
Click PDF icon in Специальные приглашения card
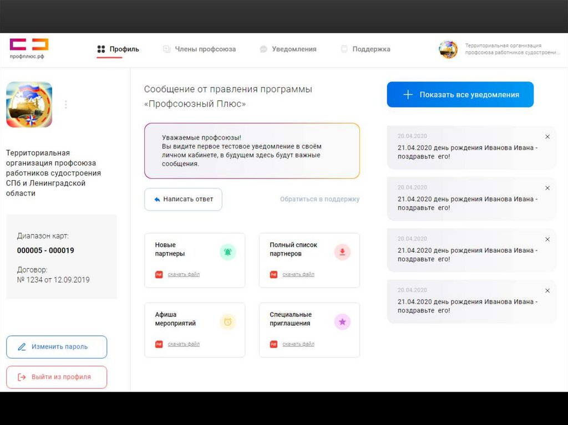click(x=273, y=344)
